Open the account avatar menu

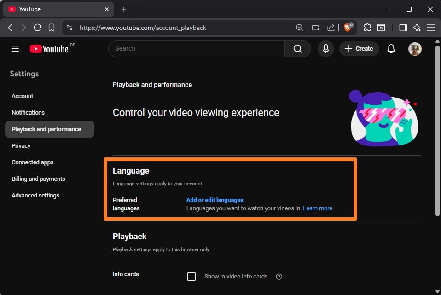tap(415, 49)
